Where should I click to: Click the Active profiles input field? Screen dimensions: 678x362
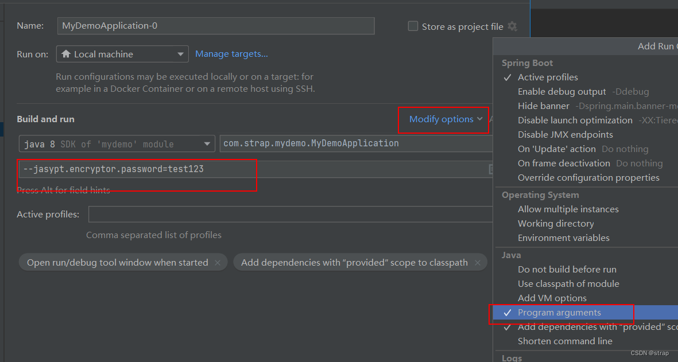(x=290, y=214)
